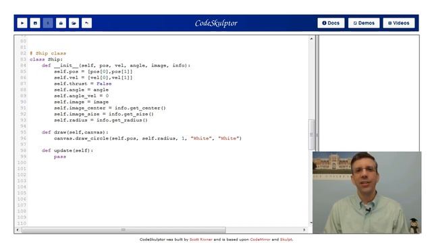Click the 'pass' statement
Image resolution: width=432 pixels, height=243 pixels.
tap(60, 157)
